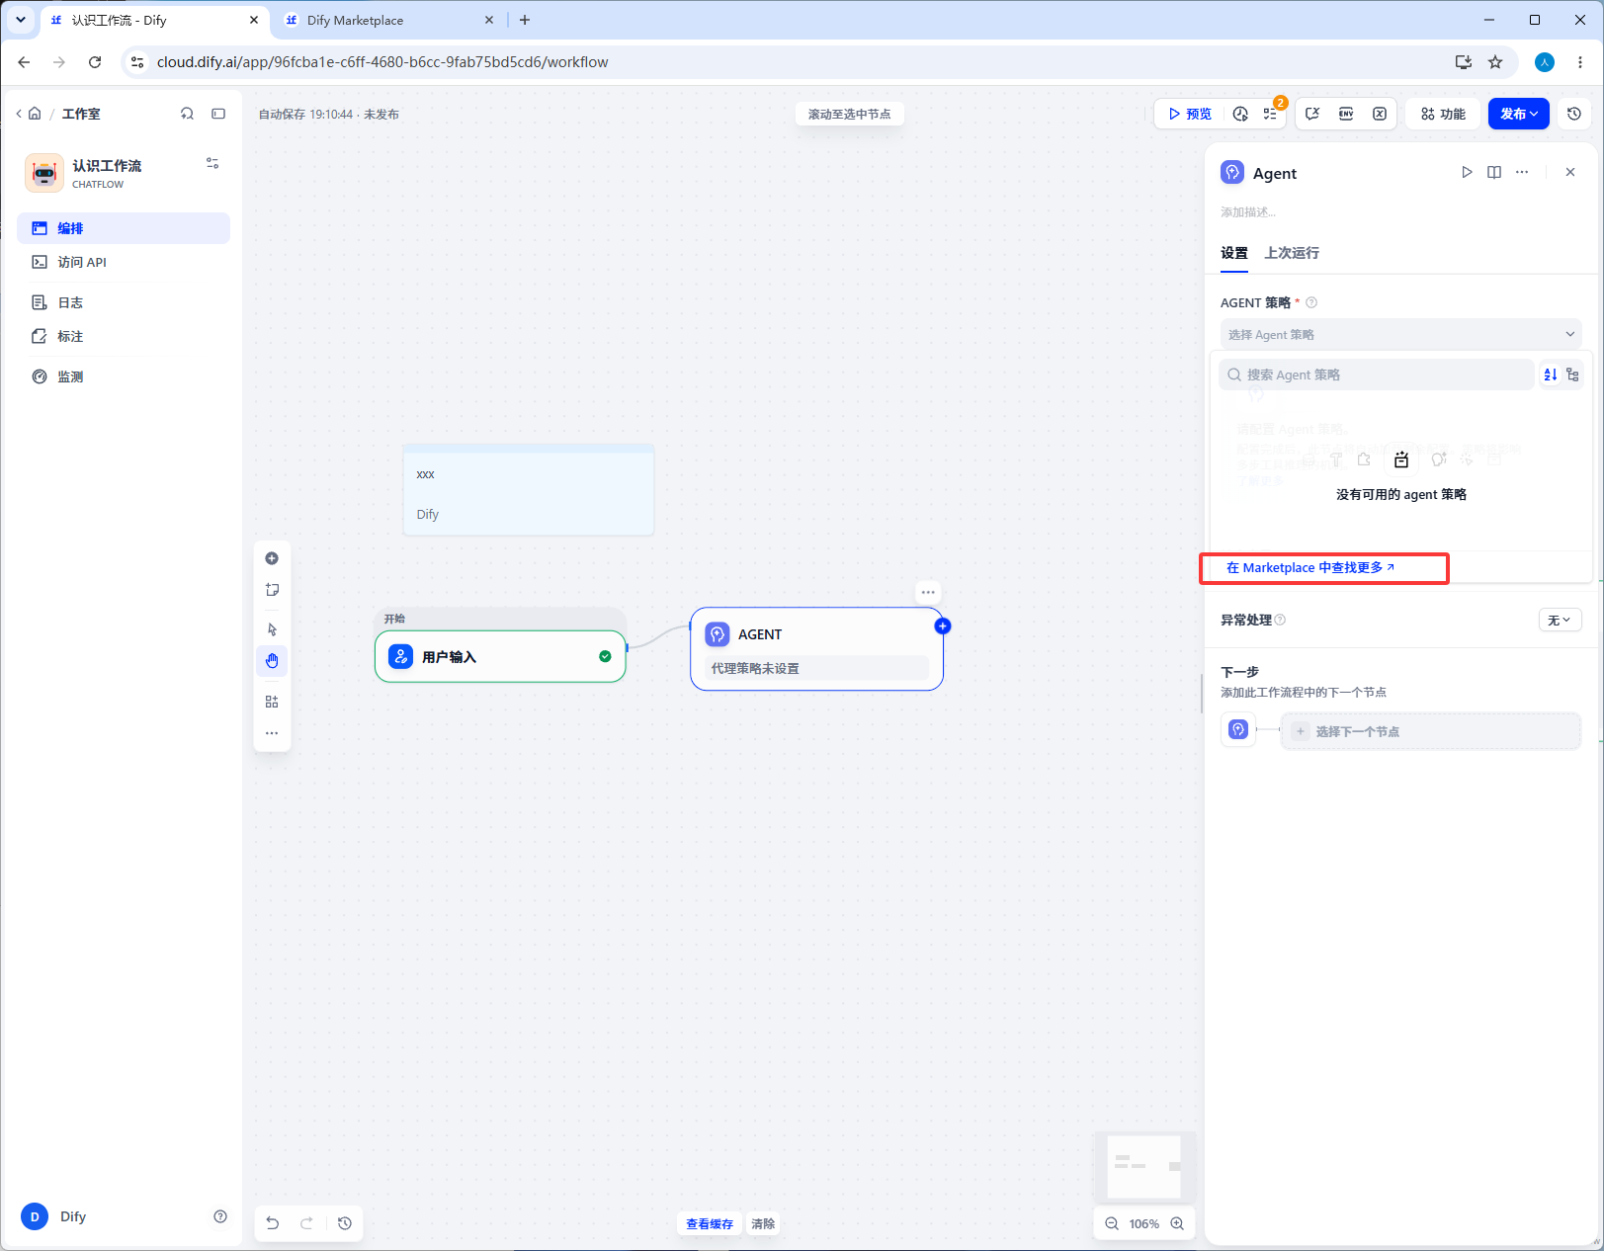Select the hand pan mode tool
The image size is (1604, 1251).
click(x=272, y=660)
